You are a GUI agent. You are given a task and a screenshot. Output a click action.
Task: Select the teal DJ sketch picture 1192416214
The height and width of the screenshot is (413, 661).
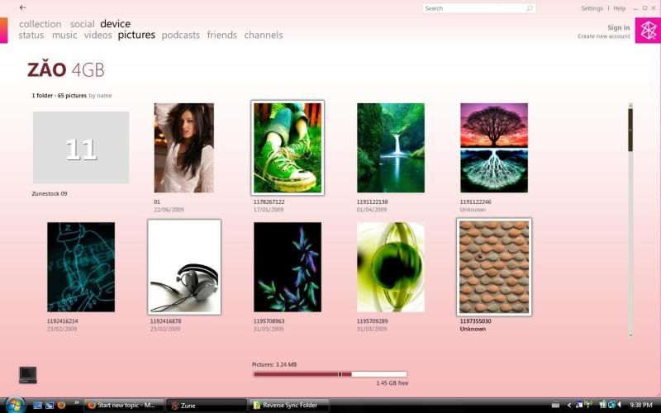point(81,267)
